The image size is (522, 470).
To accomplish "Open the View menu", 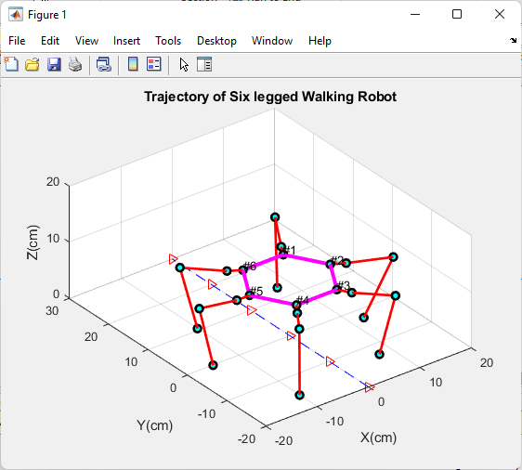I will click(86, 41).
